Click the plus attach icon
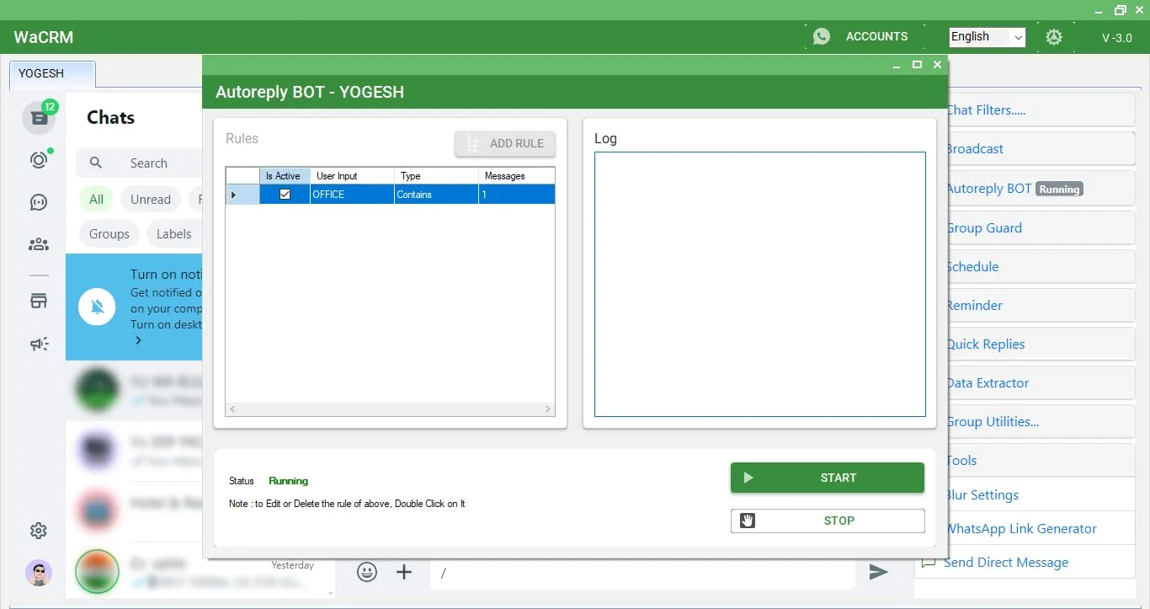 tap(404, 572)
